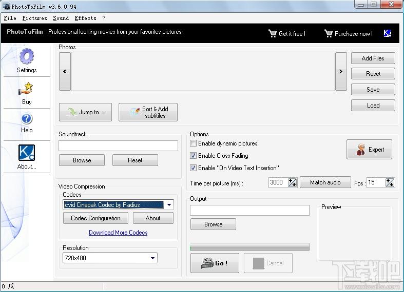Adjust time per picture spinner arrows
The image size is (404, 292).
(292, 182)
